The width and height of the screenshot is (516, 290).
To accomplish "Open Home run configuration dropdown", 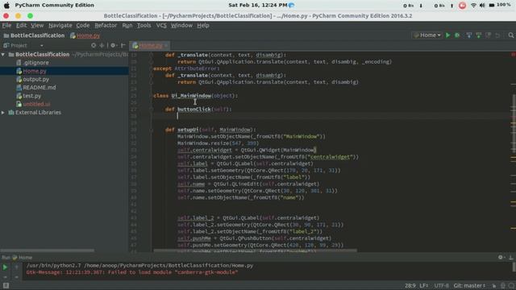I will (427, 35).
